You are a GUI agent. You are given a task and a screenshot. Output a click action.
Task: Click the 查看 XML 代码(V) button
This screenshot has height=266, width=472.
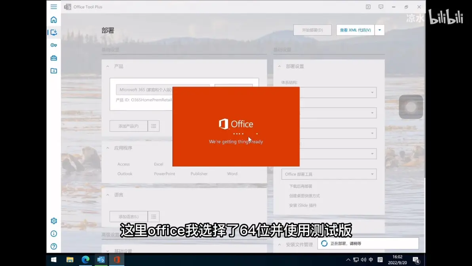[355, 30]
